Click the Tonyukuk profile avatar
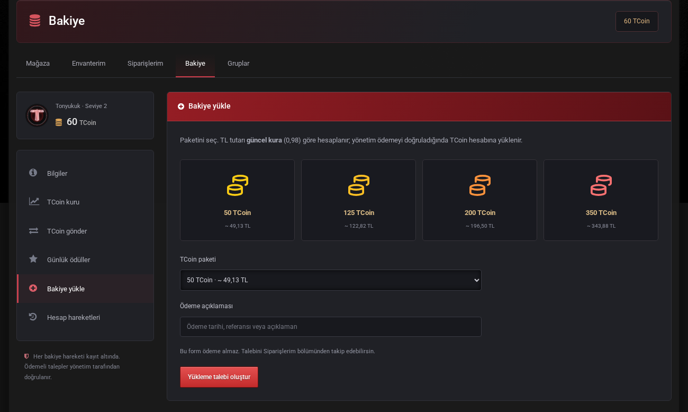688x412 pixels. tap(37, 115)
